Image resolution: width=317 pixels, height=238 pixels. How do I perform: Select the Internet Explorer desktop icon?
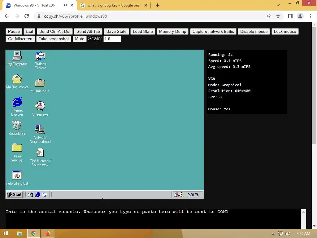coord(17,107)
